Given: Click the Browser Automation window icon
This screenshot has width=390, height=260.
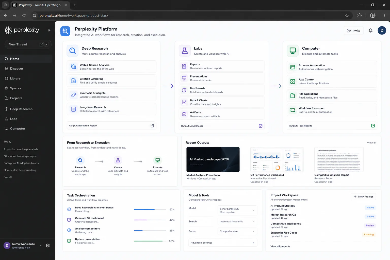Looking at the screenshot, I should pyautogui.click(x=293, y=67).
